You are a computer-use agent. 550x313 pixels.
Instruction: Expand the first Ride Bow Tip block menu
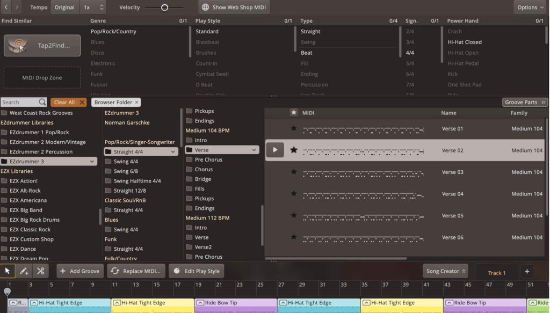pos(200,302)
